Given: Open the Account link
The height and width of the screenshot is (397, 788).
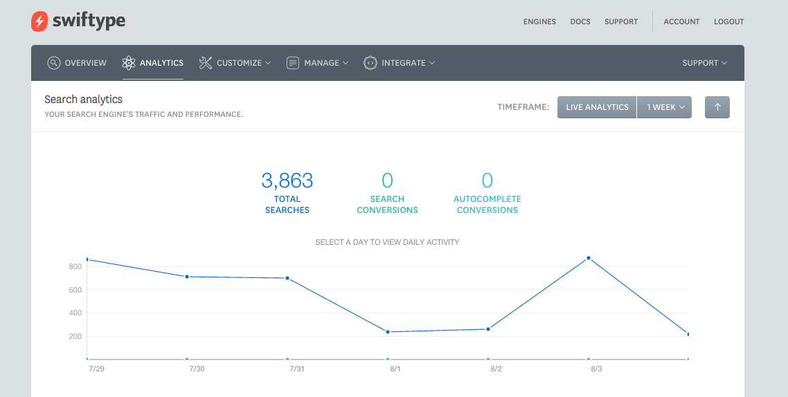Looking at the screenshot, I should [x=681, y=21].
